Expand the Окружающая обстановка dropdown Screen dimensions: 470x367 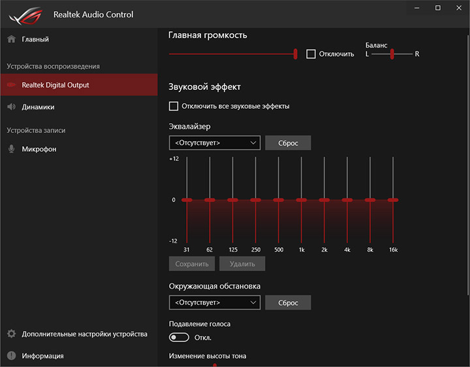[214, 302]
